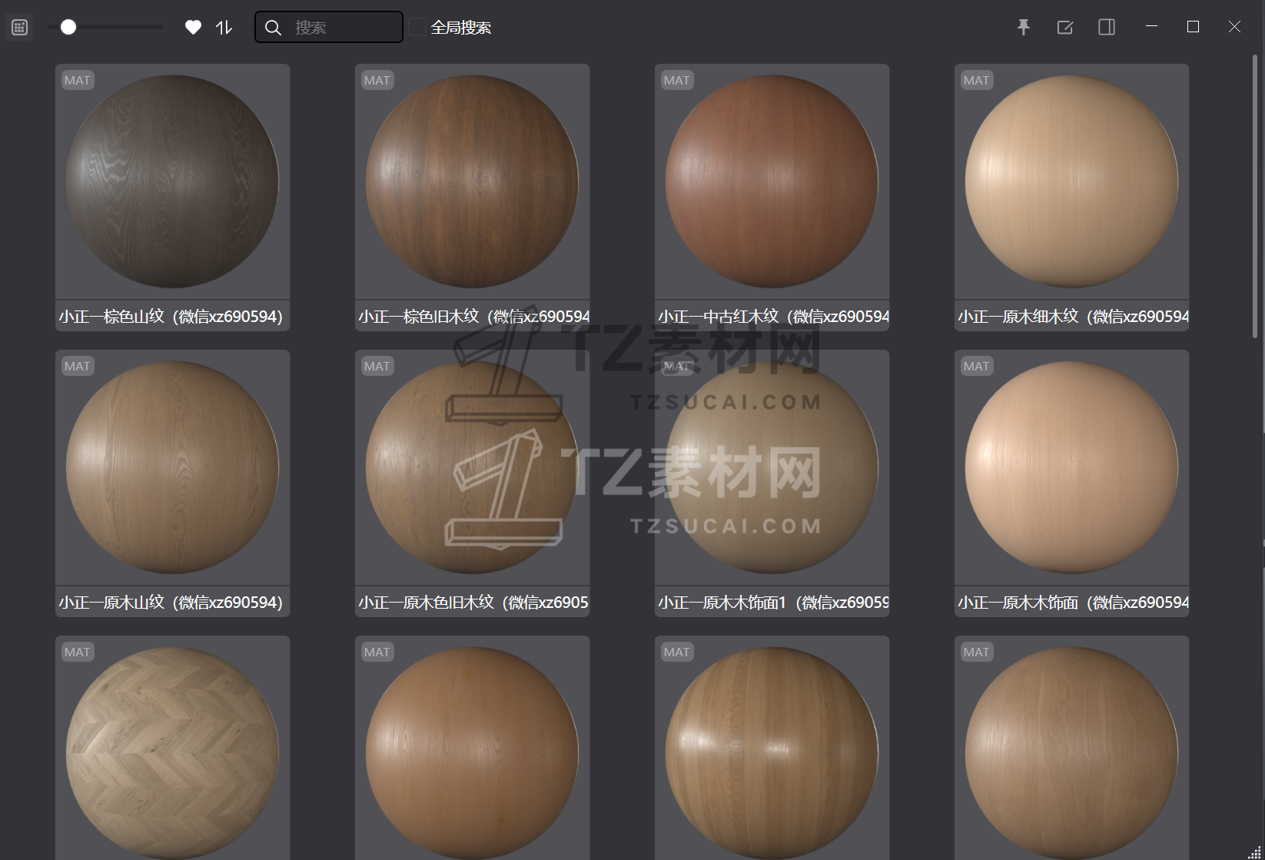
Task: Click the sort order arrows icon
Action: 224,28
